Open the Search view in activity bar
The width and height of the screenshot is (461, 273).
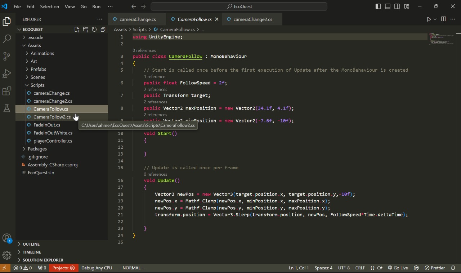pyautogui.click(x=7, y=39)
